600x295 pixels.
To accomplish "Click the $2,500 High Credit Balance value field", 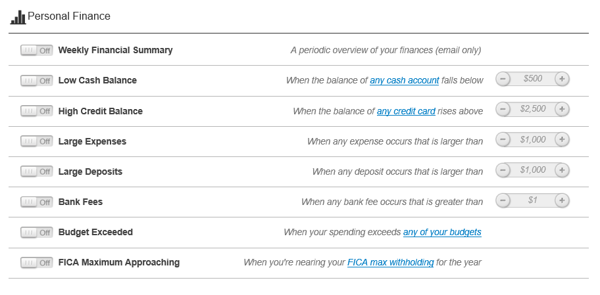I will click(x=532, y=109).
